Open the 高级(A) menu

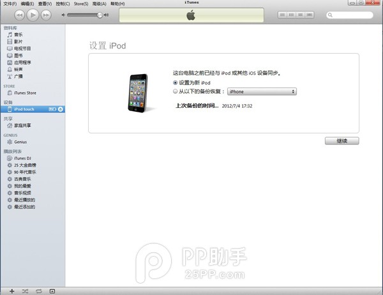pos(99,4)
